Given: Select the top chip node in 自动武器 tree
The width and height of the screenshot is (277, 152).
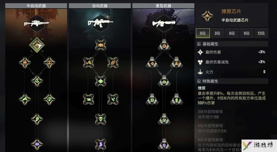Looking at the screenshot, I should click(x=100, y=45).
